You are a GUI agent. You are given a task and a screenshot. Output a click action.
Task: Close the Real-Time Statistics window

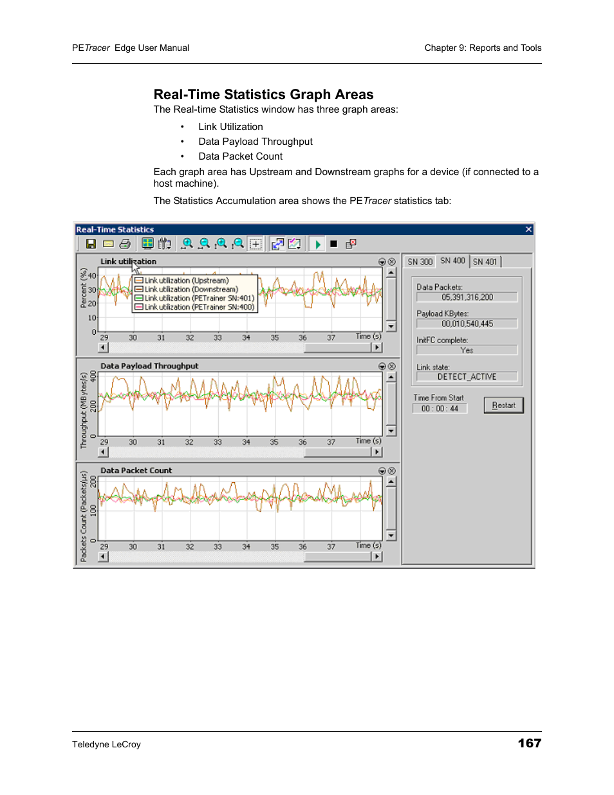[528, 229]
